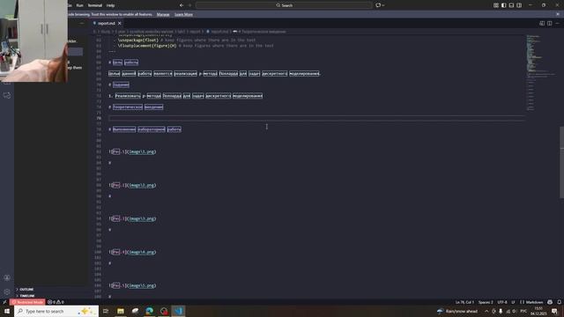Go back with the navigation arrow
The image size is (564, 317).
click(182, 5)
